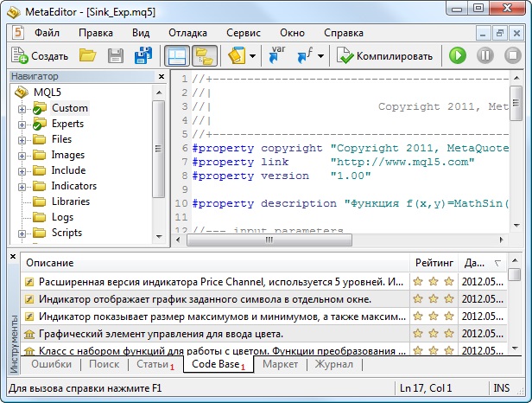The width and height of the screenshot is (532, 403).
Task: Click indicator icon of Price Channel row
Action: pos(30,282)
